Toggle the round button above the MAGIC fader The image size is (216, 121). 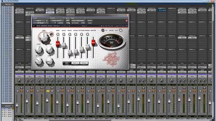click(x=64, y=34)
